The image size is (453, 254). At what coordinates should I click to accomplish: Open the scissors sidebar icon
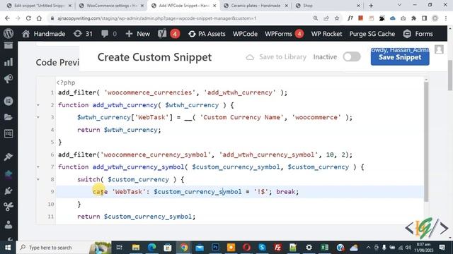point(8,207)
